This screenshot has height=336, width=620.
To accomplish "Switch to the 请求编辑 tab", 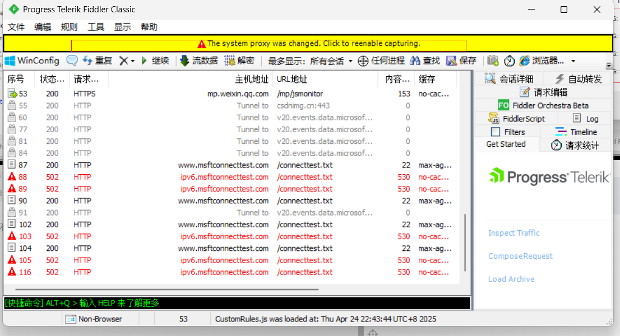I will pos(543,92).
